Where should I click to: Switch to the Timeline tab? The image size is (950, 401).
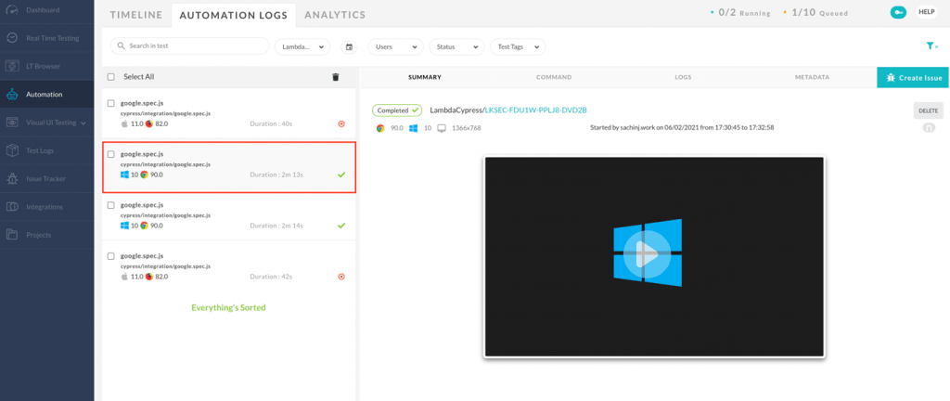[136, 15]
